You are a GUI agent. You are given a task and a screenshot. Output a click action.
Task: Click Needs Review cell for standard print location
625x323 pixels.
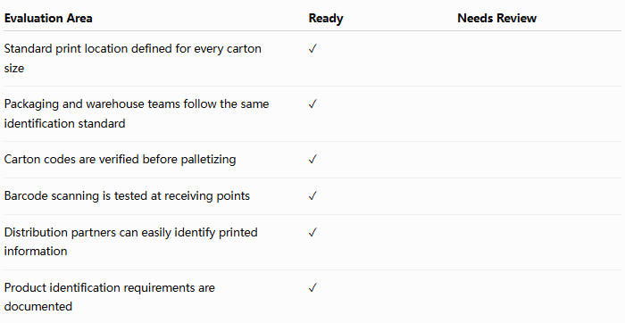point(539,58)
